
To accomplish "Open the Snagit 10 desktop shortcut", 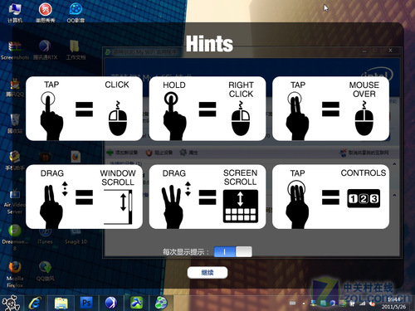I will (x=76, y=236).
